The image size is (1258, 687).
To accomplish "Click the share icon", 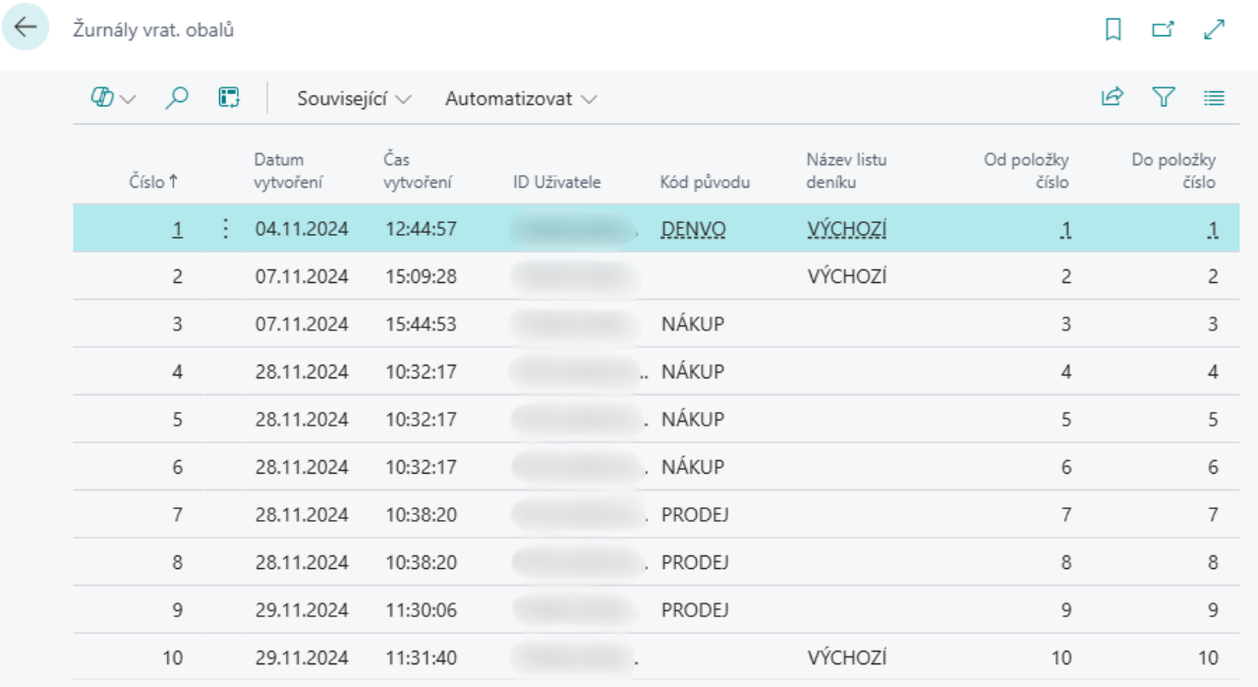I will [1113, 97].
